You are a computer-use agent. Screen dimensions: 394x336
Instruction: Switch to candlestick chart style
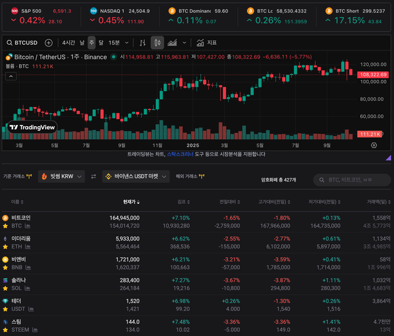click(x=158, y=42)
